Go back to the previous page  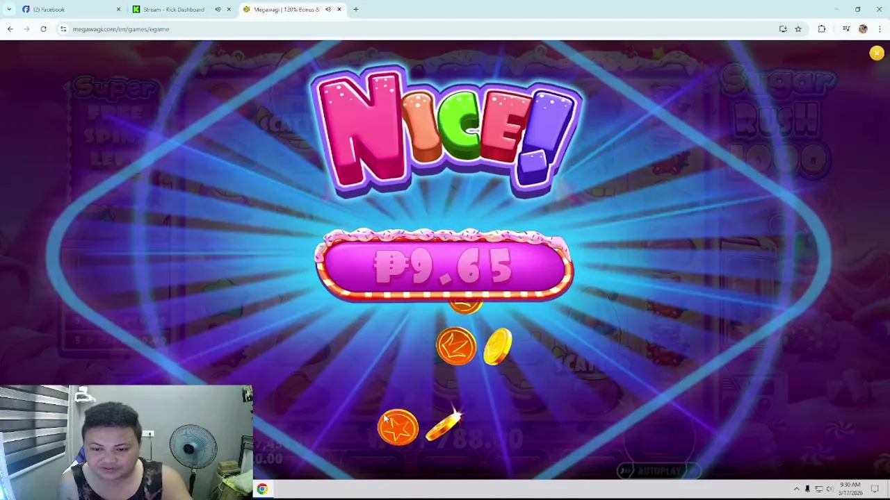[10, 29]
